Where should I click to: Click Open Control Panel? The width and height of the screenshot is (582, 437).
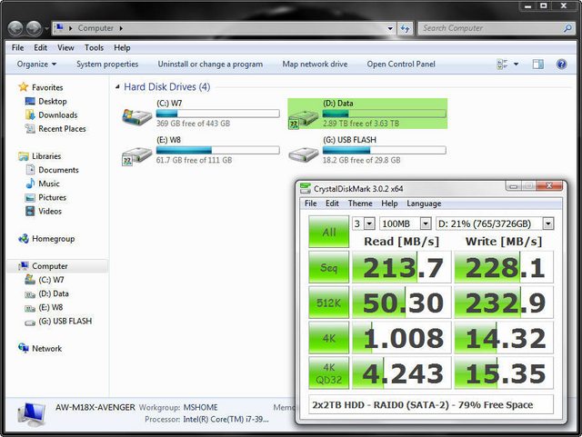[401, 65]
